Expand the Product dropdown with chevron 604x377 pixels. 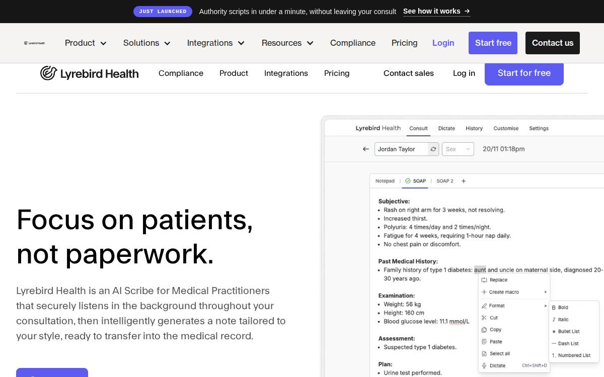coord(86,43)
